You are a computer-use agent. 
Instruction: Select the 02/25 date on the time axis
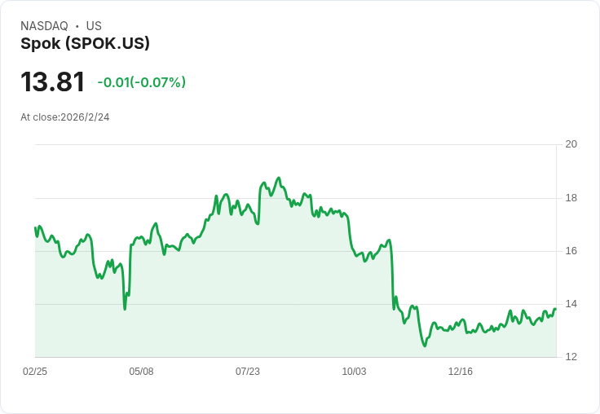[35, 372]
